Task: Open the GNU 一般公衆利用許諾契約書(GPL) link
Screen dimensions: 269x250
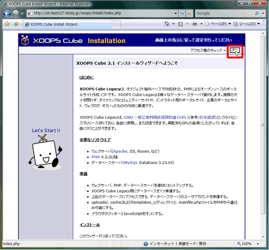Action: pos(156,117)
